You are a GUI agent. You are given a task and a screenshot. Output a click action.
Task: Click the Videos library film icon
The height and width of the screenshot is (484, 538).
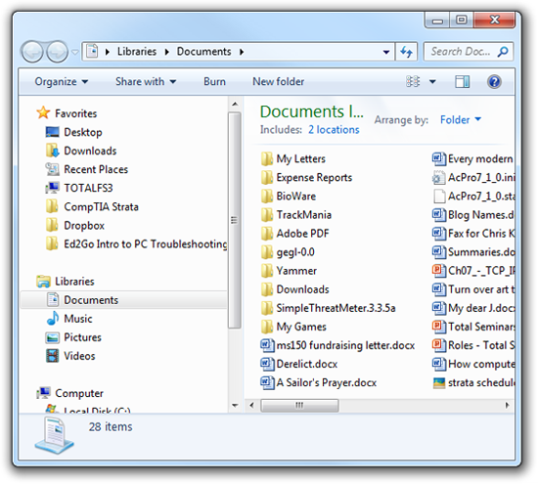[x=52, y=356]
